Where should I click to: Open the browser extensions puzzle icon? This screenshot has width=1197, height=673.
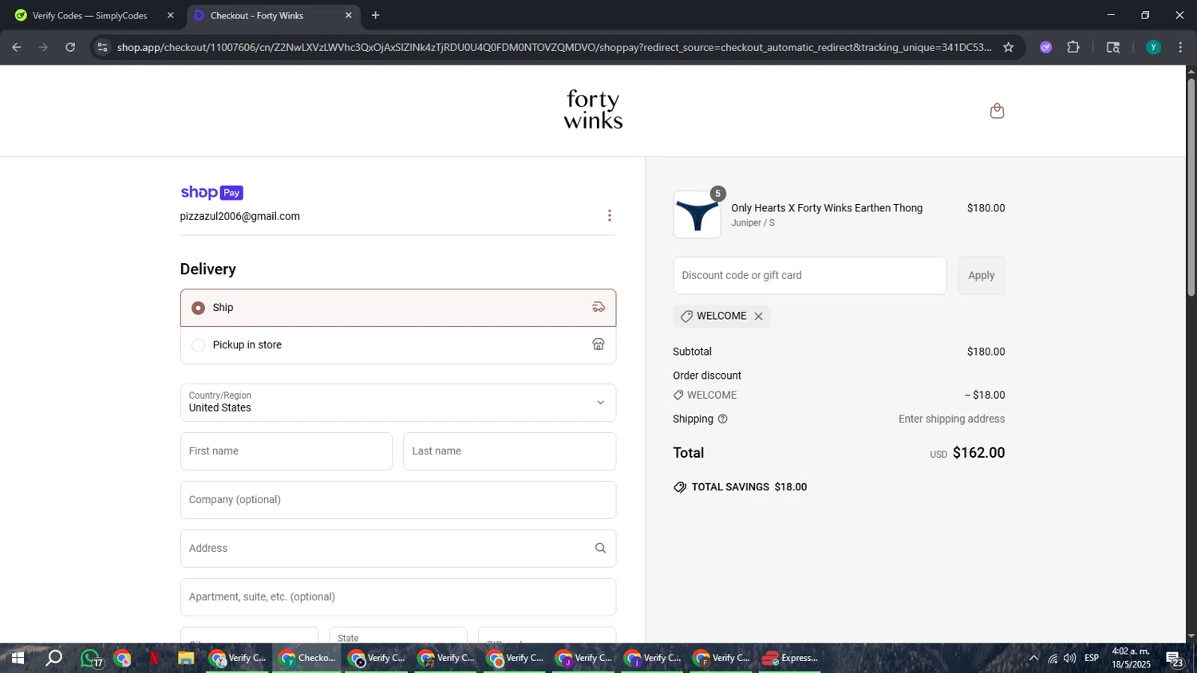pos(1073,47)
